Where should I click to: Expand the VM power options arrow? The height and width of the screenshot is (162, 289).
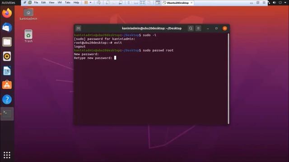click(x=90, y=3)
